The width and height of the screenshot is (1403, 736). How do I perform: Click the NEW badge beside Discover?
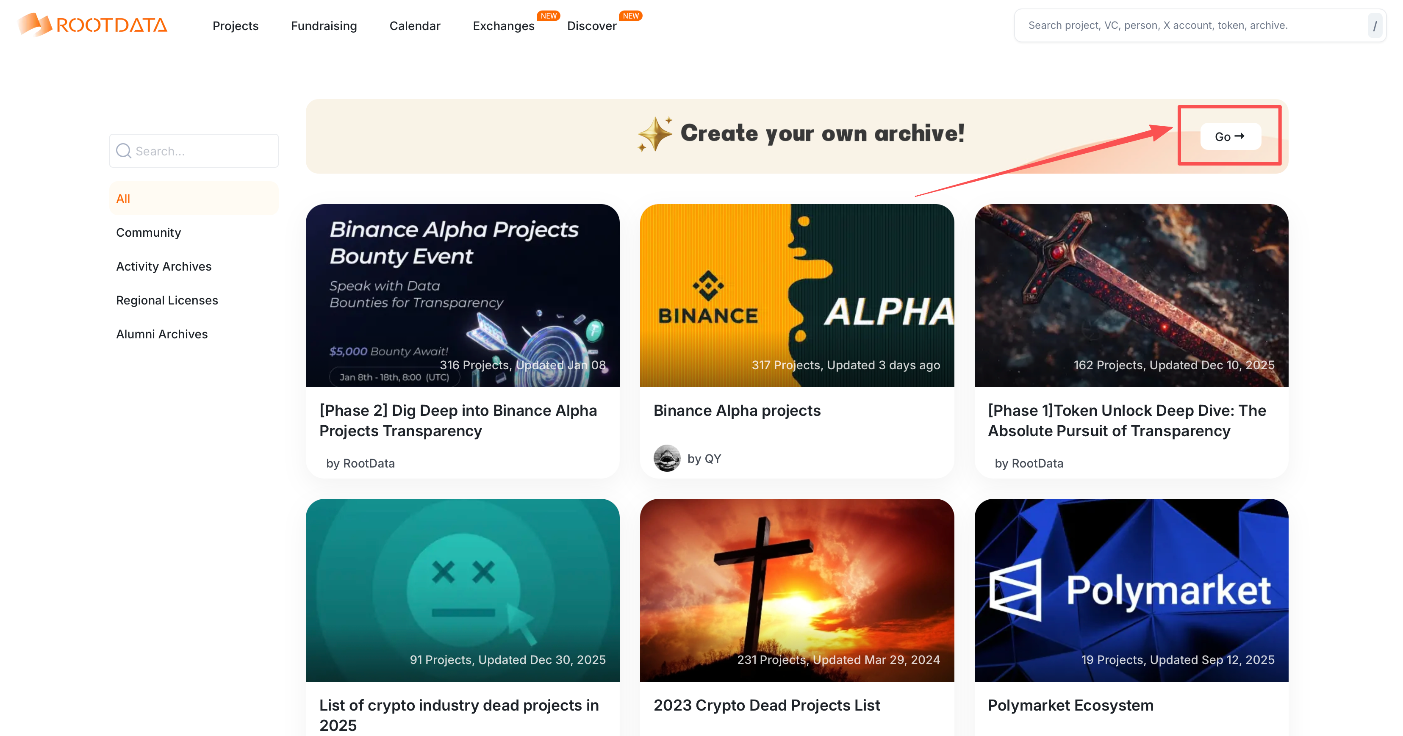pos(631,16)
